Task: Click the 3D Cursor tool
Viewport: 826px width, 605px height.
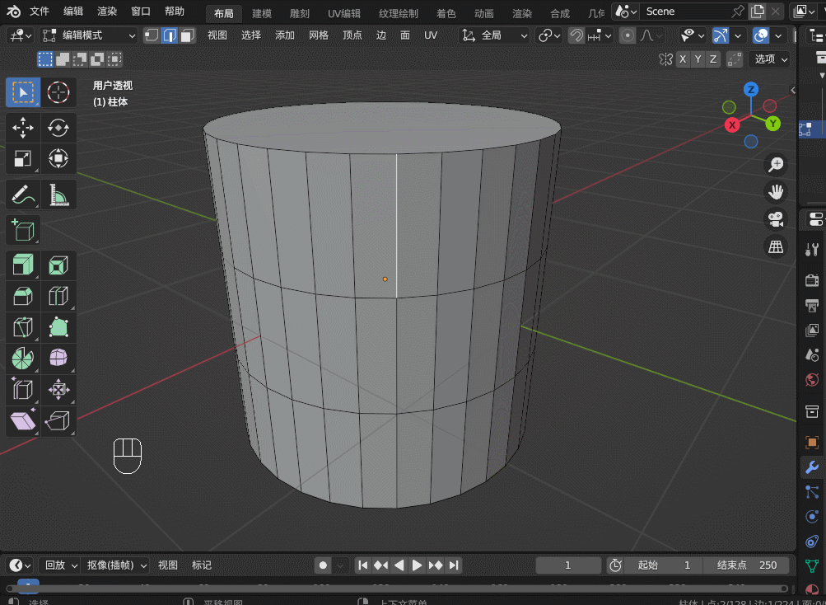Action: pyautogui.click(x=58, y=92)
